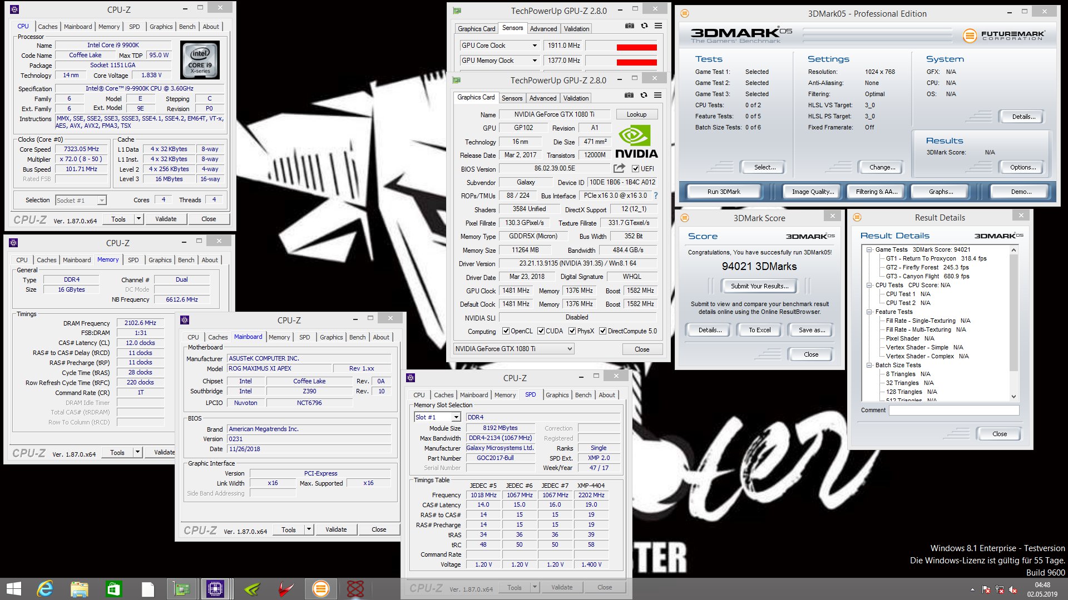Open the hamburger menu in the front GPU-Z window
Screen dimensions: 1068x600
pos(657,95)
